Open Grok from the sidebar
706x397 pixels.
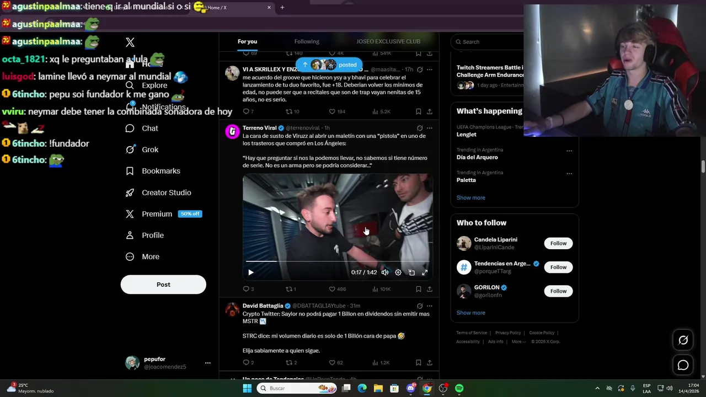142,150
